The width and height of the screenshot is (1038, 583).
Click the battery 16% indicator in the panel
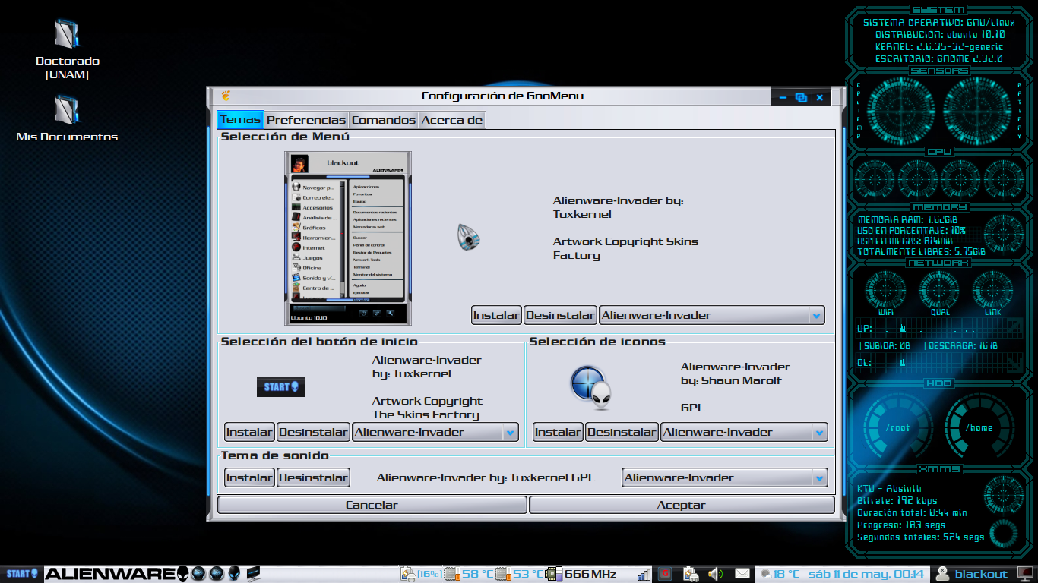point(420,574)
